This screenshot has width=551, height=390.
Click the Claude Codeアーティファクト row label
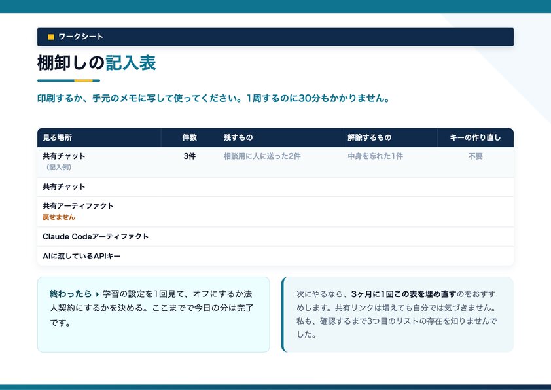point(96,236)
